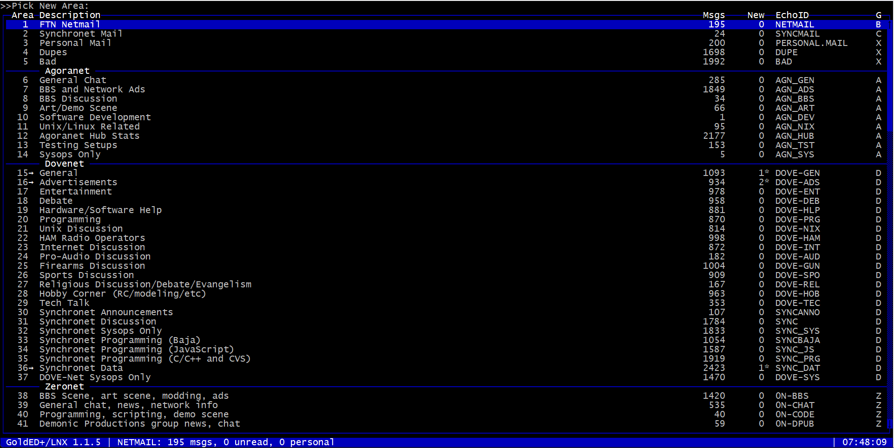Select the Advertisements area
The image size is (894, 448).
447,182
